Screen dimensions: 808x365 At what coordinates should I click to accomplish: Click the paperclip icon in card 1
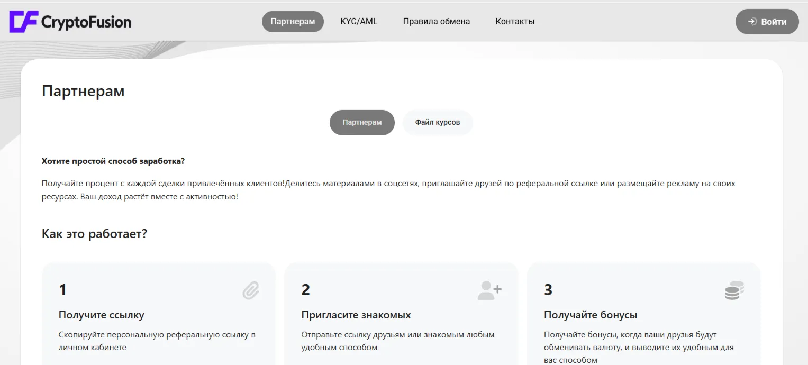coord(251,290)
